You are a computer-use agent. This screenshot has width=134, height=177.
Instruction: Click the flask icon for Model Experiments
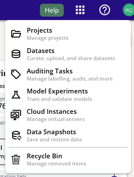click(x=16, y=95)
